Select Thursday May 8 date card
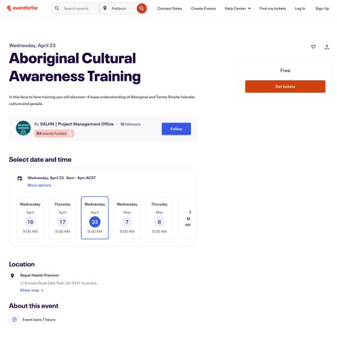This screenshot has height=337, width=337. pyautogui.click(x=159, y=218)
